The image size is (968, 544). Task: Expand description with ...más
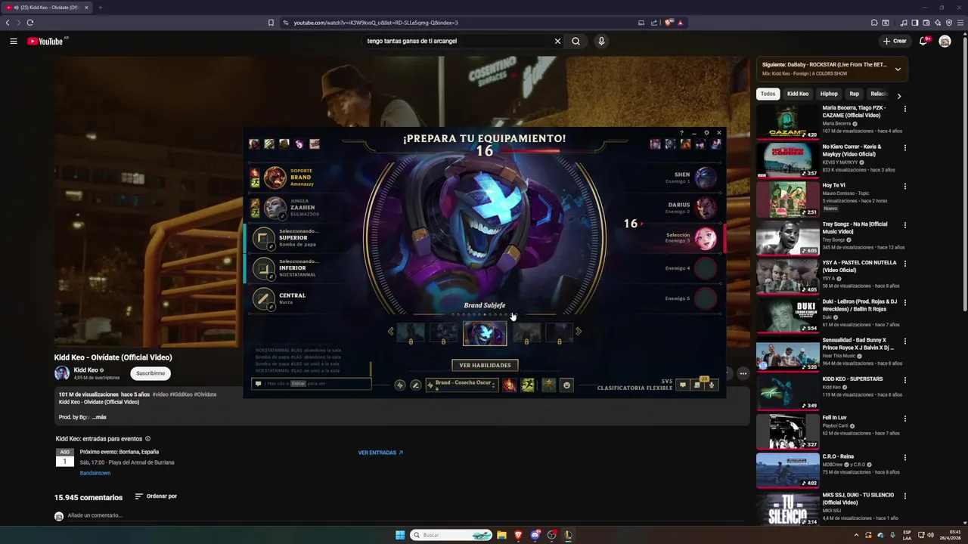(99, 417)
